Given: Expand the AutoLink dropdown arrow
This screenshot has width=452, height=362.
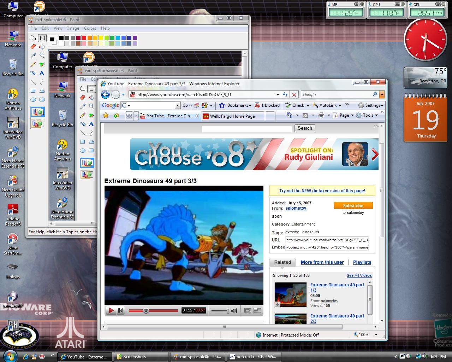Looking at the screenshot, I should pyautogui.click(x=340, y=105).
